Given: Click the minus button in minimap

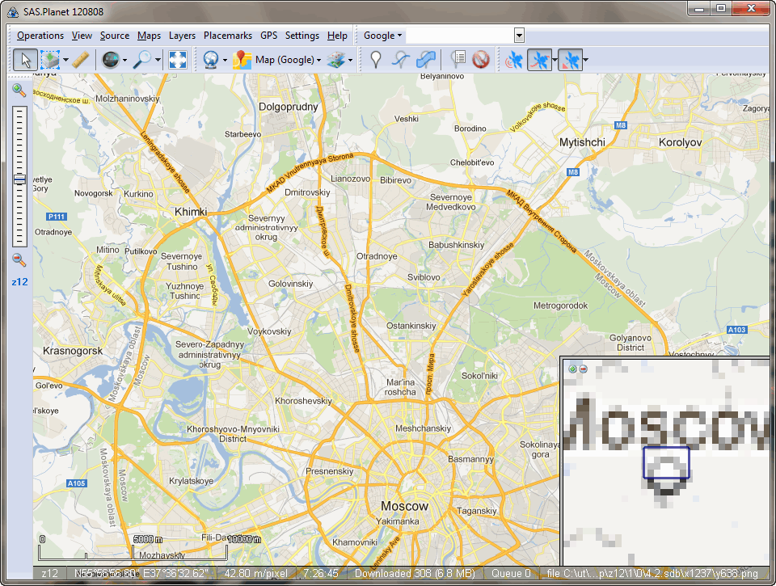Looking at the screenshot, I should tap(583, 369).
